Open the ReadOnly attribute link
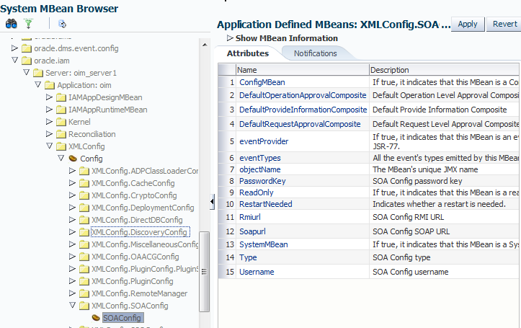Viewport: 521px width, 328px height. [x=257, y=192]
